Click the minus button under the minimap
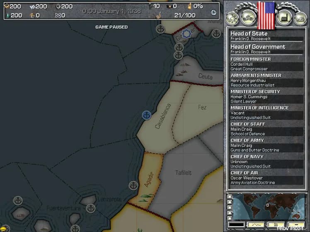Screen dimensions: 310x232 296,225
